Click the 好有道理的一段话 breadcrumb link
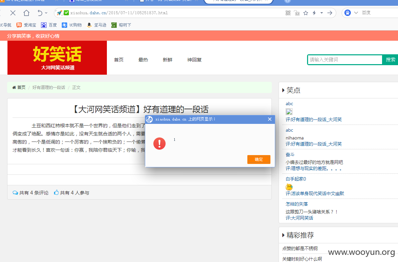 tap(49, 87)
